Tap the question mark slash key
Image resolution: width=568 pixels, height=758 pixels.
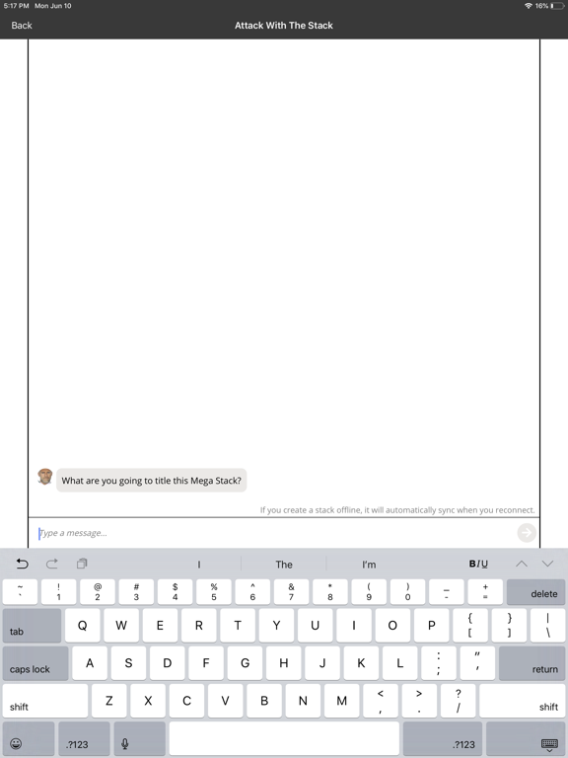pyautogui.click(x=458, y=701)
